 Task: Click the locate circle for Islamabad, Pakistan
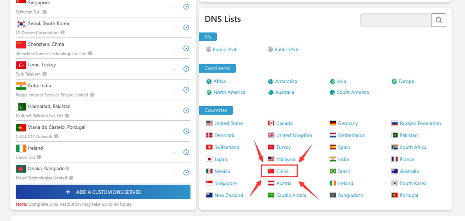tap(186, 110)
